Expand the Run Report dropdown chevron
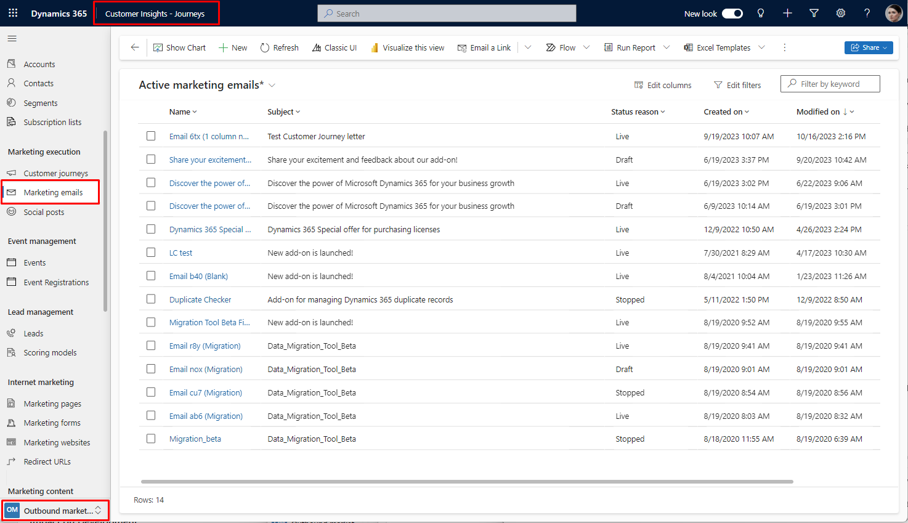This screenshot has height=523, width=908. [x=667, y=47]
